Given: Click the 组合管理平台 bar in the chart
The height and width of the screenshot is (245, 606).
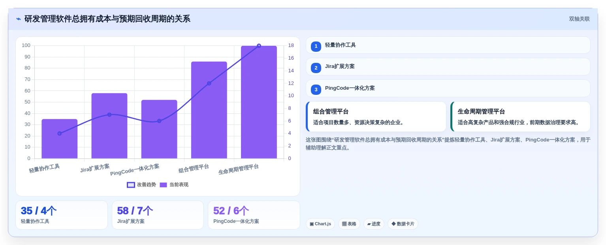Looking at the screenshot, I should coord(209,110).
